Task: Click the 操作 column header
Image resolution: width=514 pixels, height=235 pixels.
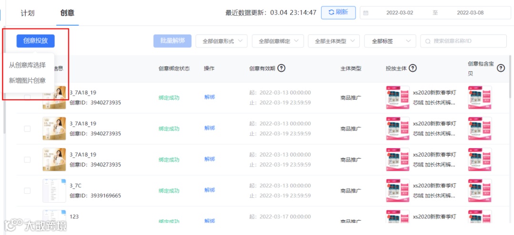Action: coord(209,69)
